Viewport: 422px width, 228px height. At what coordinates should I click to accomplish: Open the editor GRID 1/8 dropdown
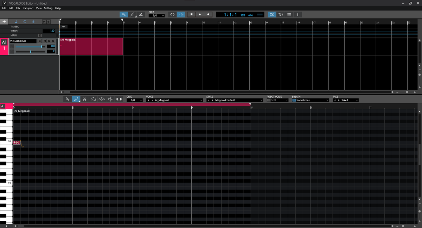(135, 100)
